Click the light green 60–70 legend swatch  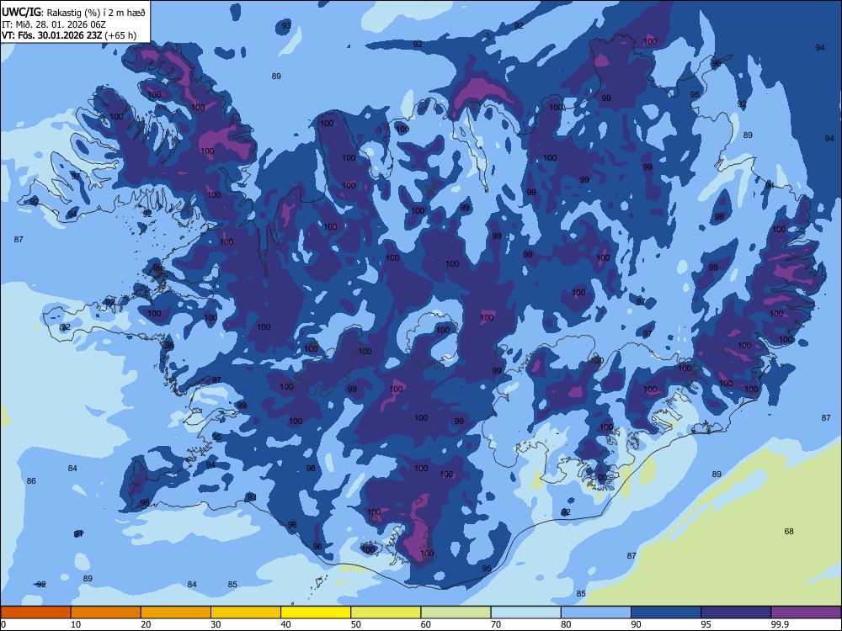tap(456, 612)
